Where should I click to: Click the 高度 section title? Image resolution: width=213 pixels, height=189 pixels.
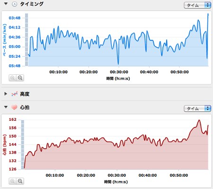(x=25, y=94)
